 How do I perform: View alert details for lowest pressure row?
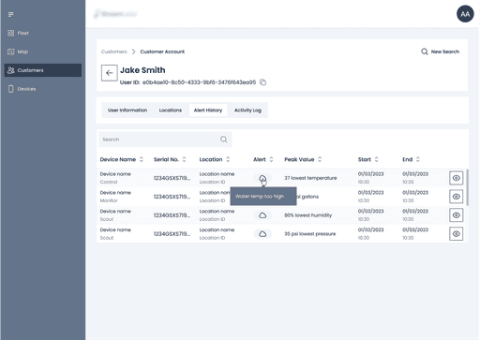click(x=457, y=234)
